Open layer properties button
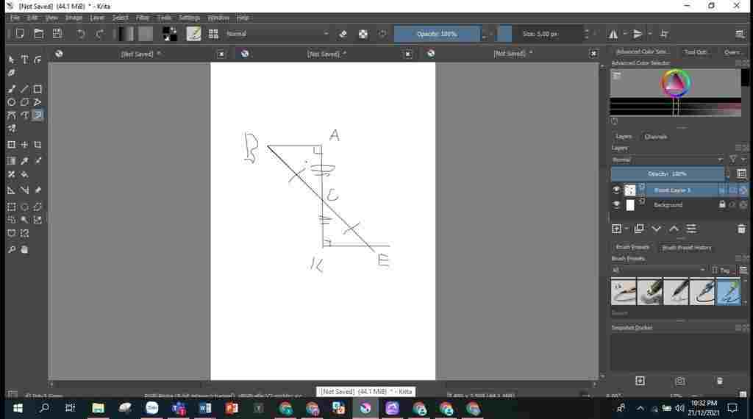 point(691,229)
